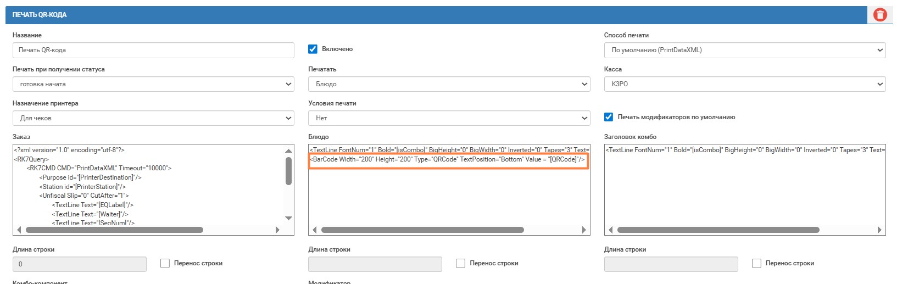Uncheck the Включено checkbox
The width and height of the screenshot is (897, 284).
(313, 49)
